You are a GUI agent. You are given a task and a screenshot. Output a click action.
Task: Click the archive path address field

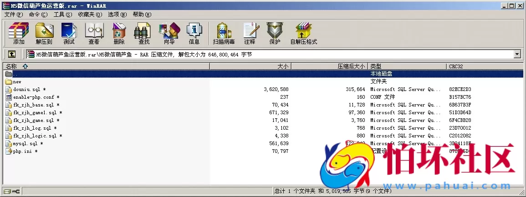click(x=270, y=54)
